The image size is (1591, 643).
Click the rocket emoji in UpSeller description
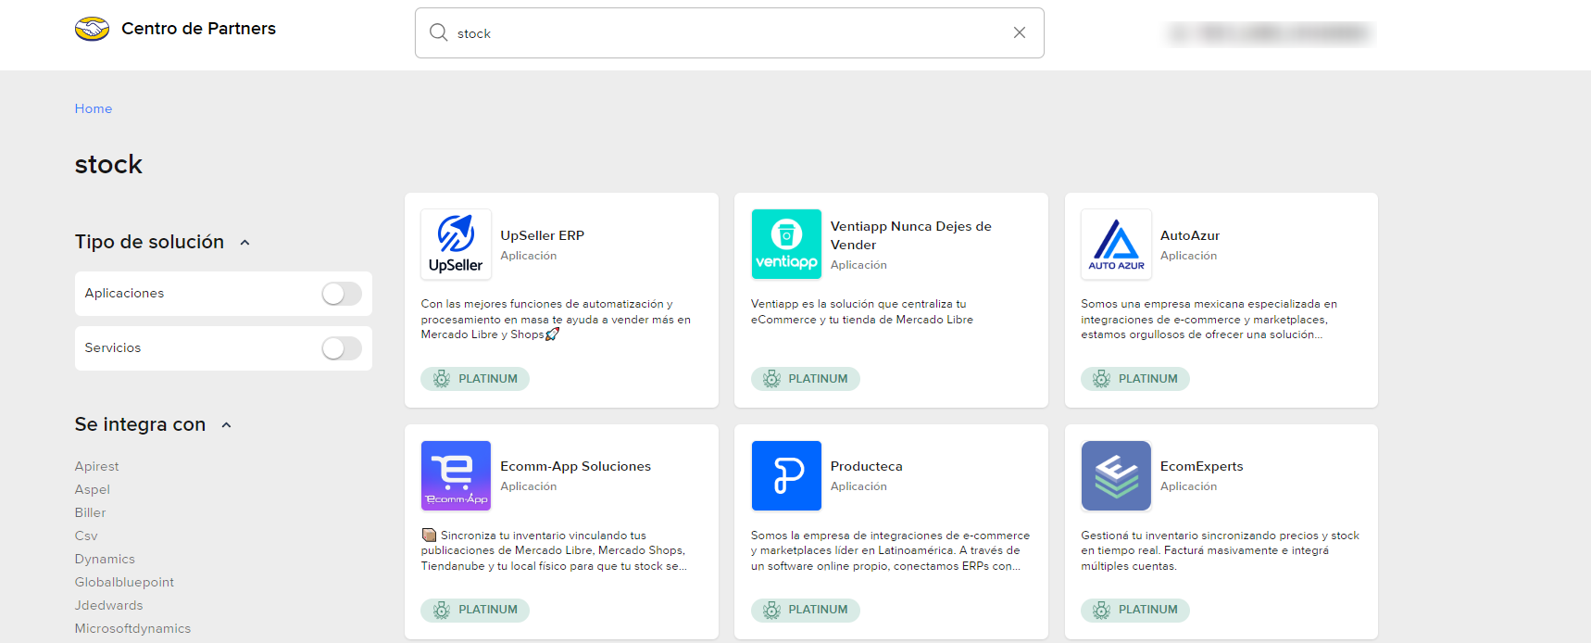553,334
